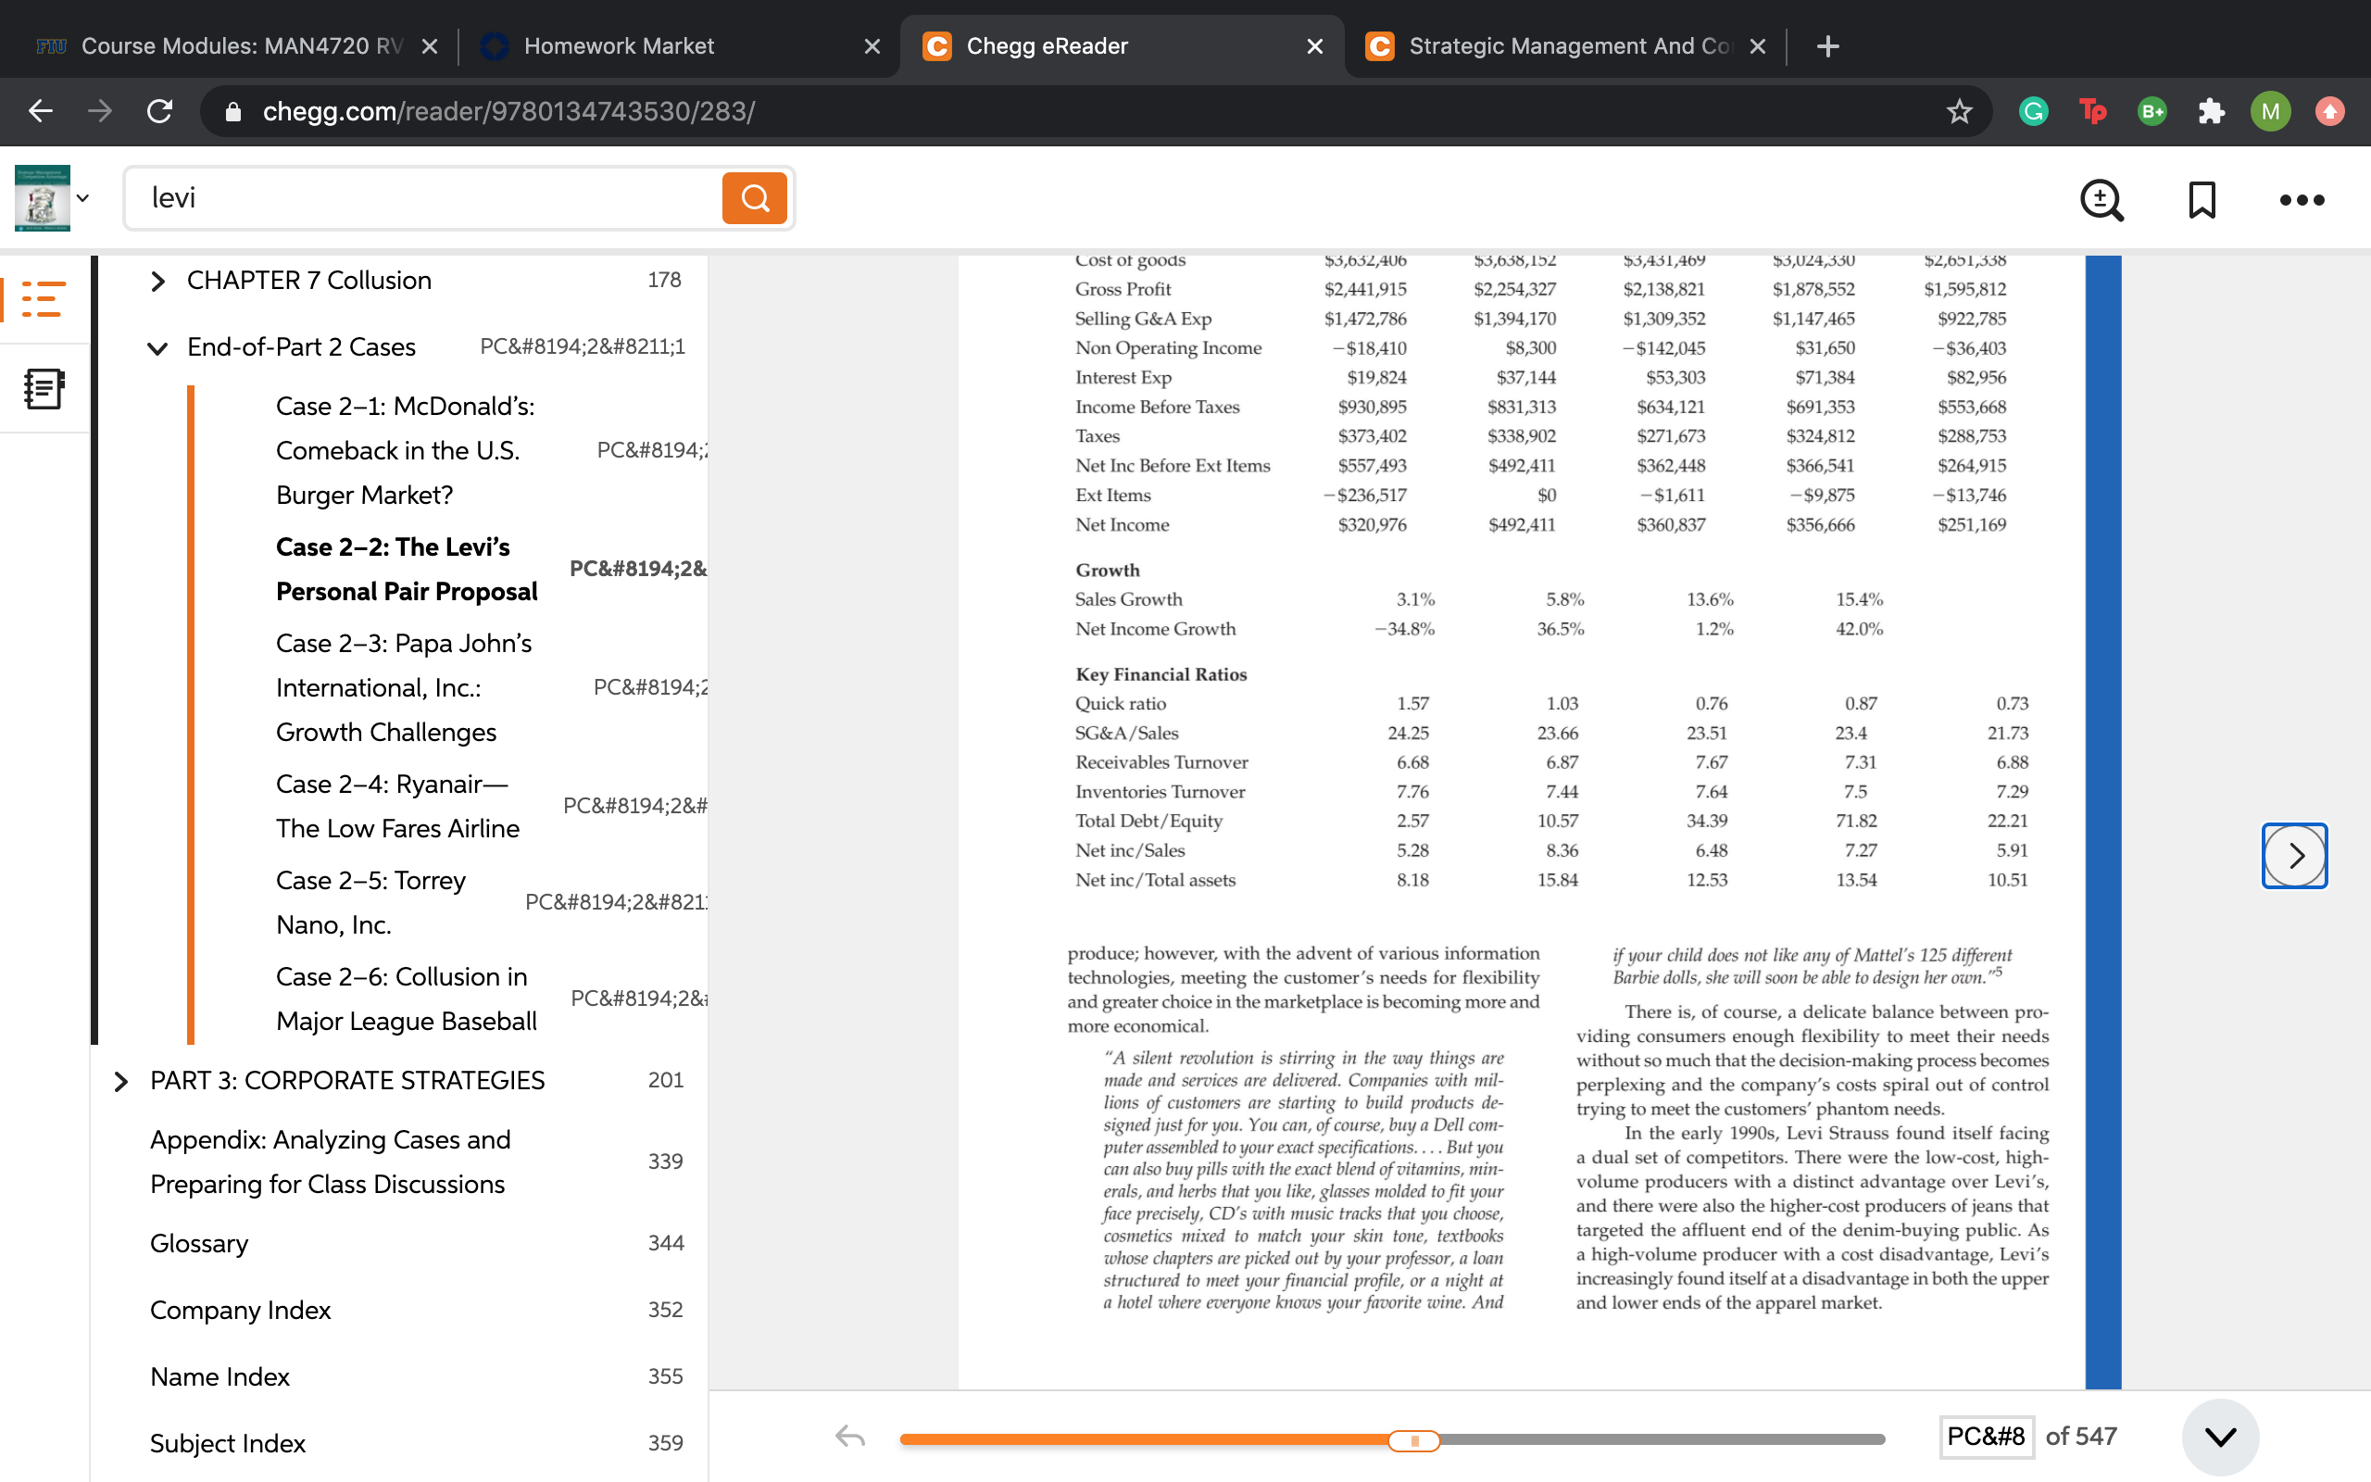Open Case 2–3: Papa John's International
The height and width of the screenshot is (1482, 2371).
click(x=404, y=687)
